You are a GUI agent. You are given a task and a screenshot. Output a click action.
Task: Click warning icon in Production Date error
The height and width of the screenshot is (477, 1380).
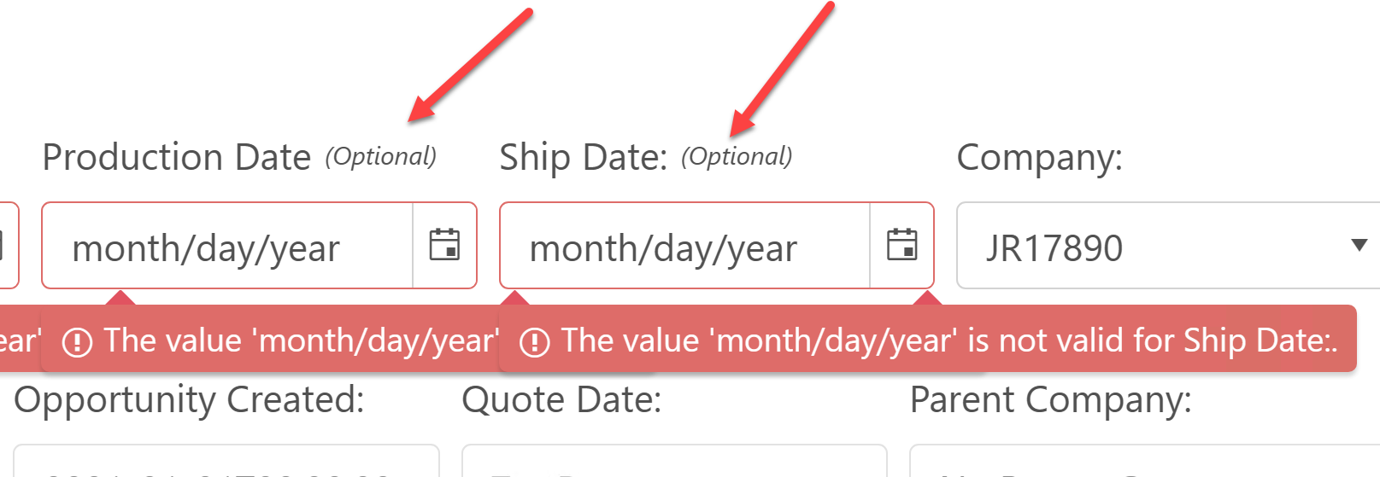tap(77, 342)
